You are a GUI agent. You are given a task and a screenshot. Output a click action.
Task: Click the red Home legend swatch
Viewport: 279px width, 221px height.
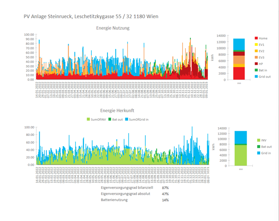pos(255,38)
